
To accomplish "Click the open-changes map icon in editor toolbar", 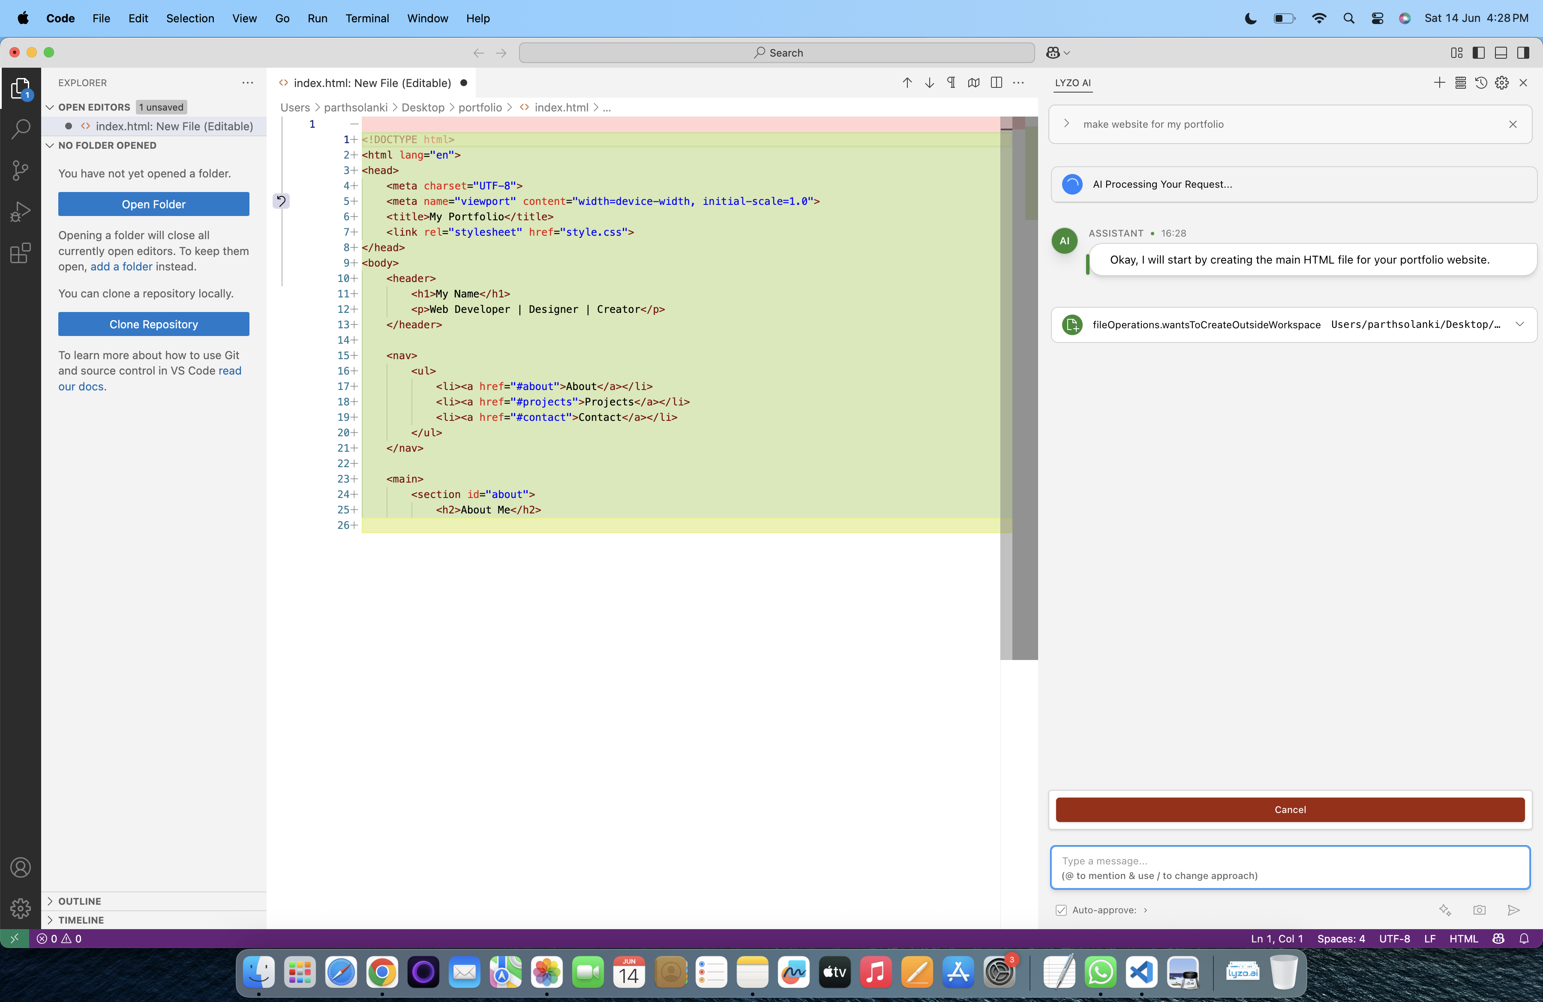I will (974, 83).
